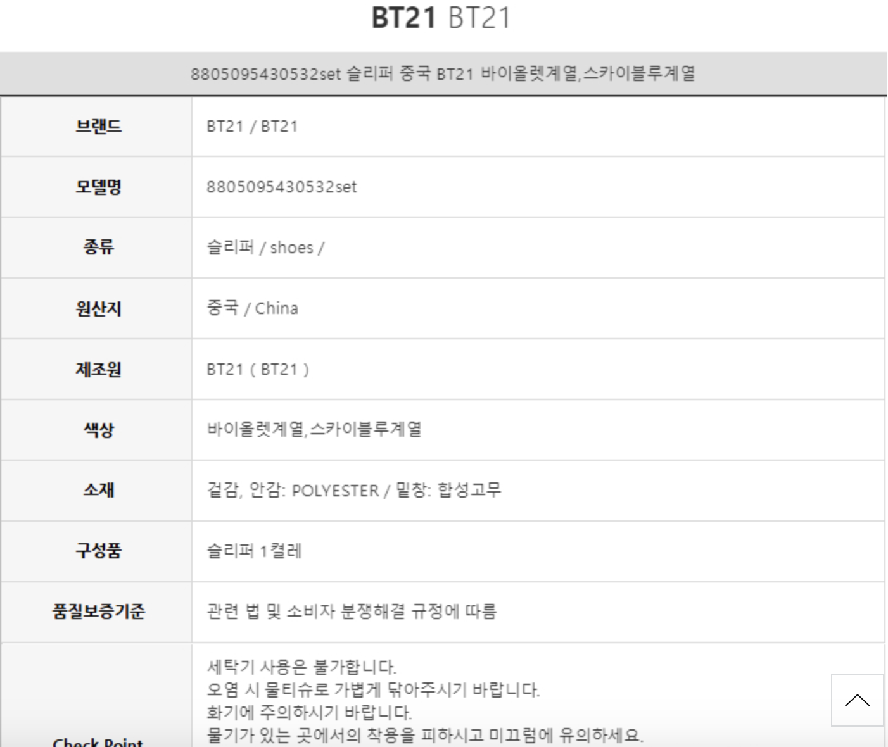The height and width of the screenshot is (747, 888).
Task: Click the gray product summary header row
Action: point(443,74)
